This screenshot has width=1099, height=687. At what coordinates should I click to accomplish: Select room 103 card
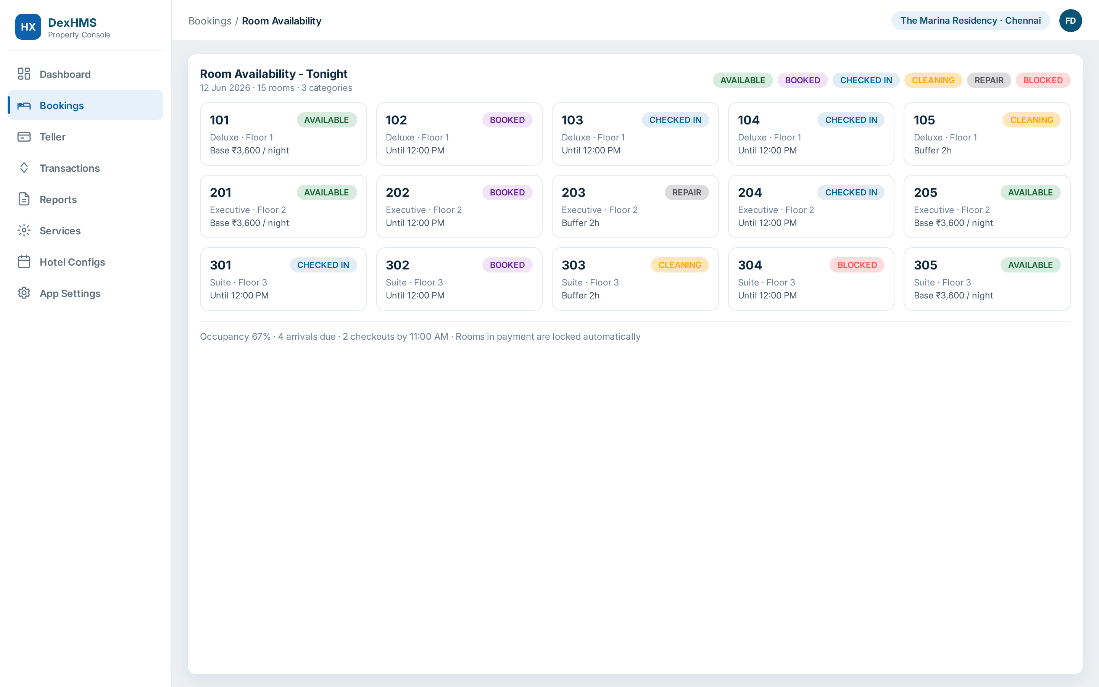(635, 134)
